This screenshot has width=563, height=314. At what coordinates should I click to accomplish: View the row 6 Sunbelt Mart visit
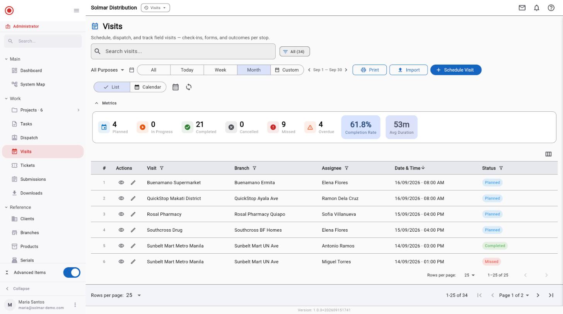[x=121, y=262]
